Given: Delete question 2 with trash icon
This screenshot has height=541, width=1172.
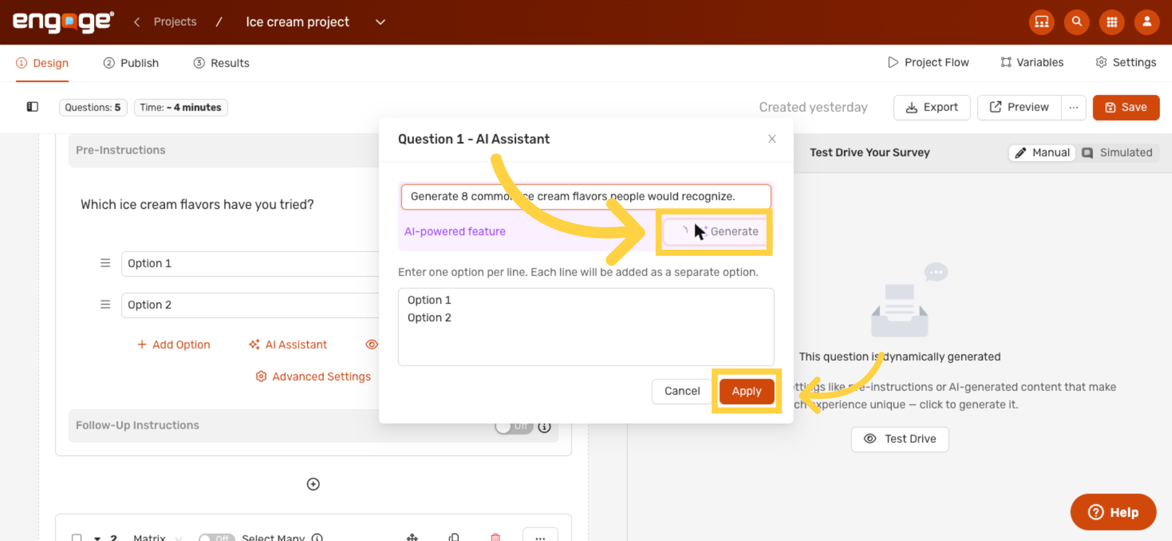Looking at the screenshot, I should pos(495,537).
